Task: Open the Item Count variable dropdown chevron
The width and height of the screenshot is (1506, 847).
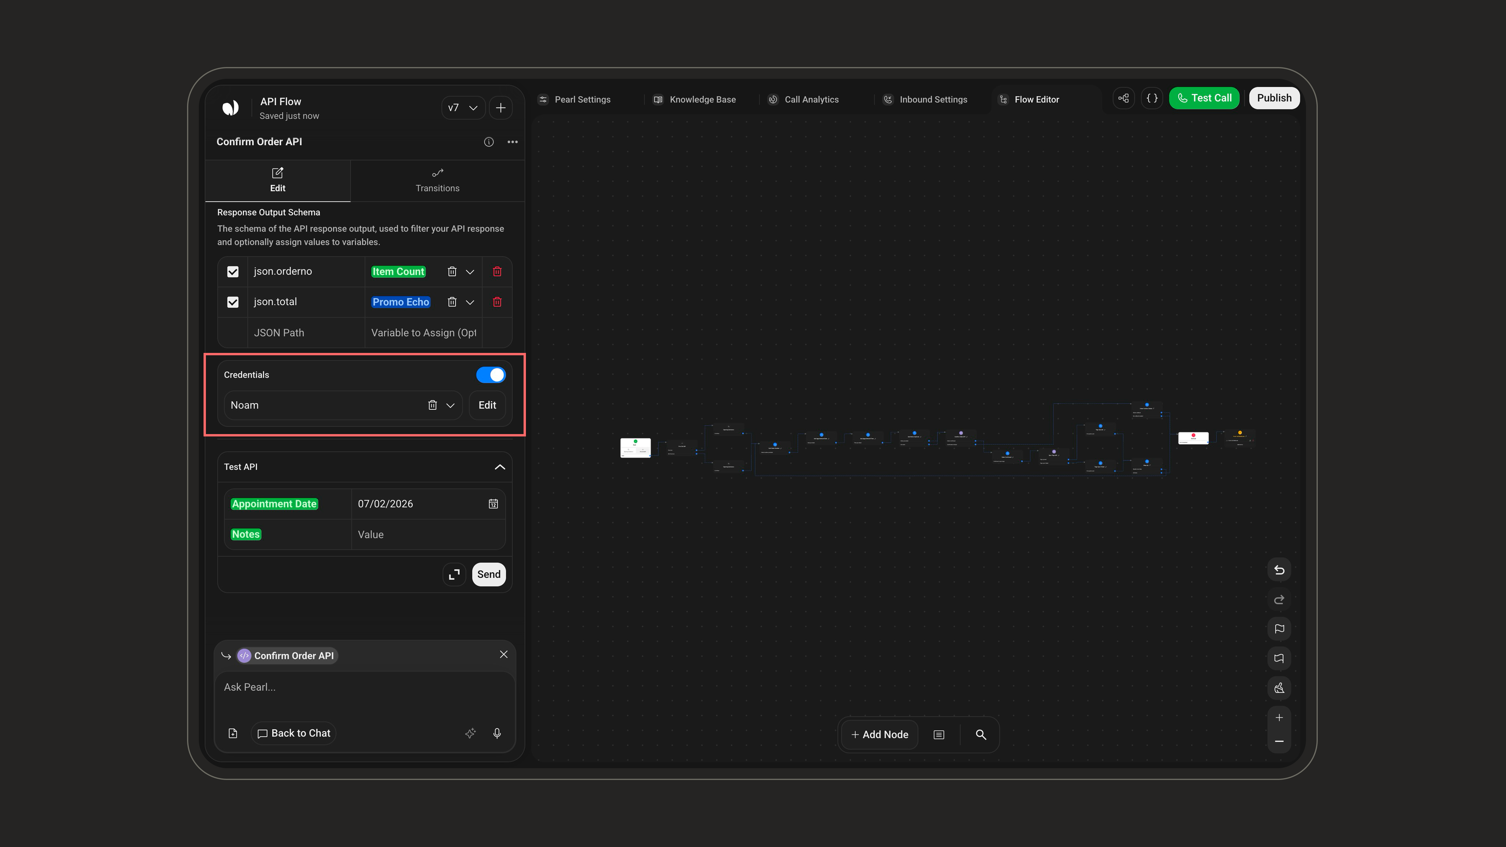Action: 470,272
